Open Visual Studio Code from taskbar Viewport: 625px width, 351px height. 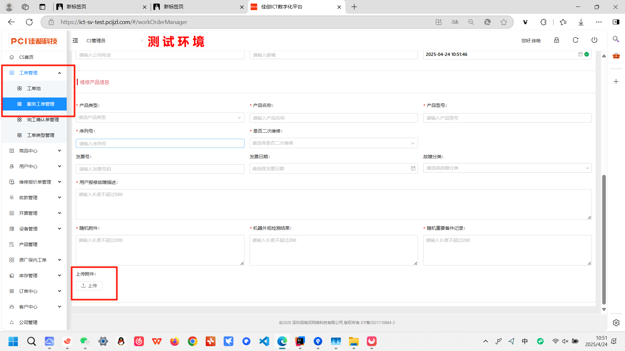point(264,341)
